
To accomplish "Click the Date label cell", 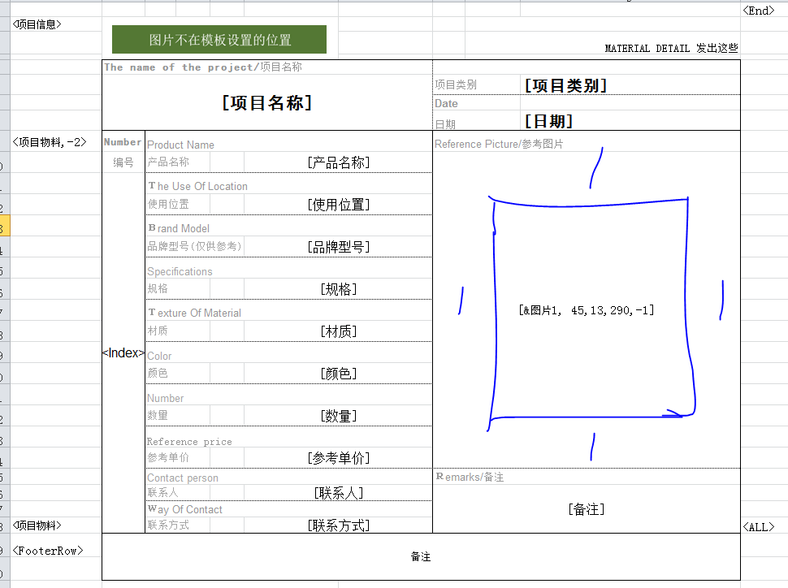I will click(x=446, y=103).
